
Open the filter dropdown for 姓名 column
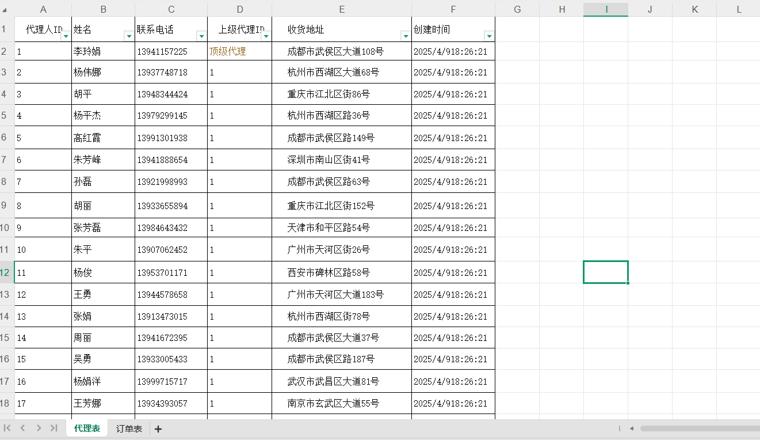coord(129,36)
